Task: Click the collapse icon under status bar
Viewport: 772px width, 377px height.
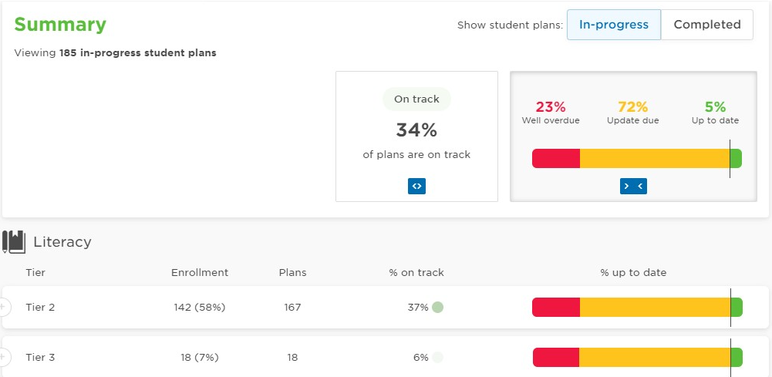Action: 633,186
